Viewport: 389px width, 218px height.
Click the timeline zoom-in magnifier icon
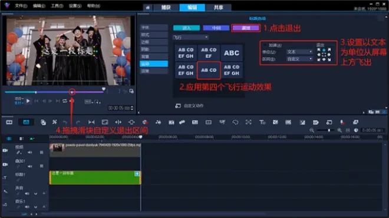point(339,130)
